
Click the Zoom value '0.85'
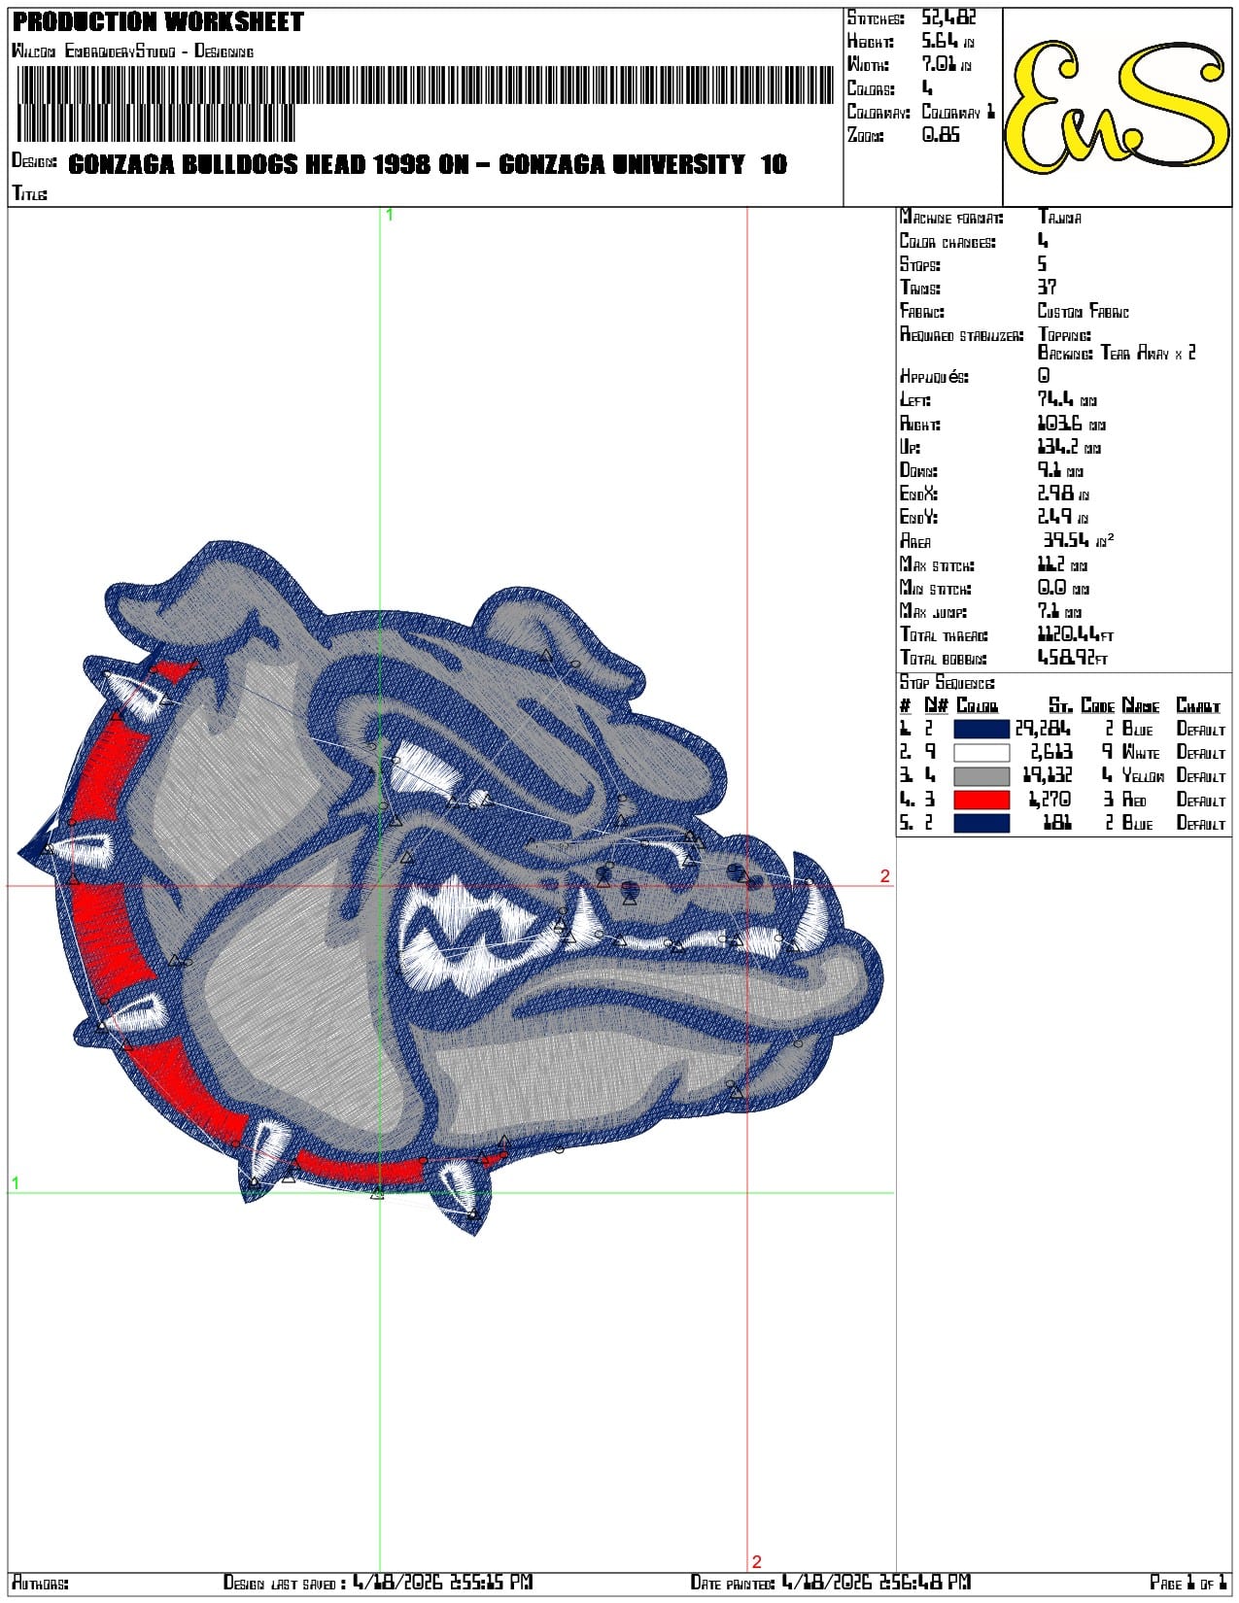[x=941, y=135]
